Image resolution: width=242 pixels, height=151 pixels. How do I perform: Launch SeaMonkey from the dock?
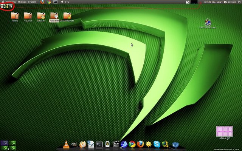[x=124, y=144]
